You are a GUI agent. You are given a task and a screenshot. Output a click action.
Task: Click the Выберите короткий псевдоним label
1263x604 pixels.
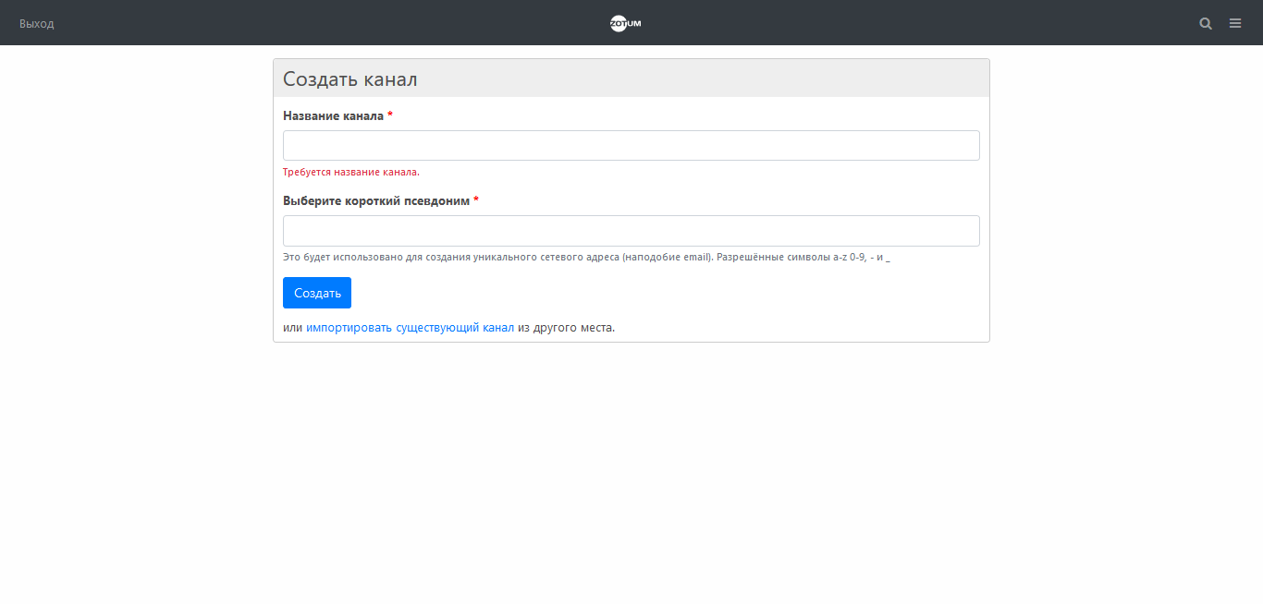click(x=376, y=200)
